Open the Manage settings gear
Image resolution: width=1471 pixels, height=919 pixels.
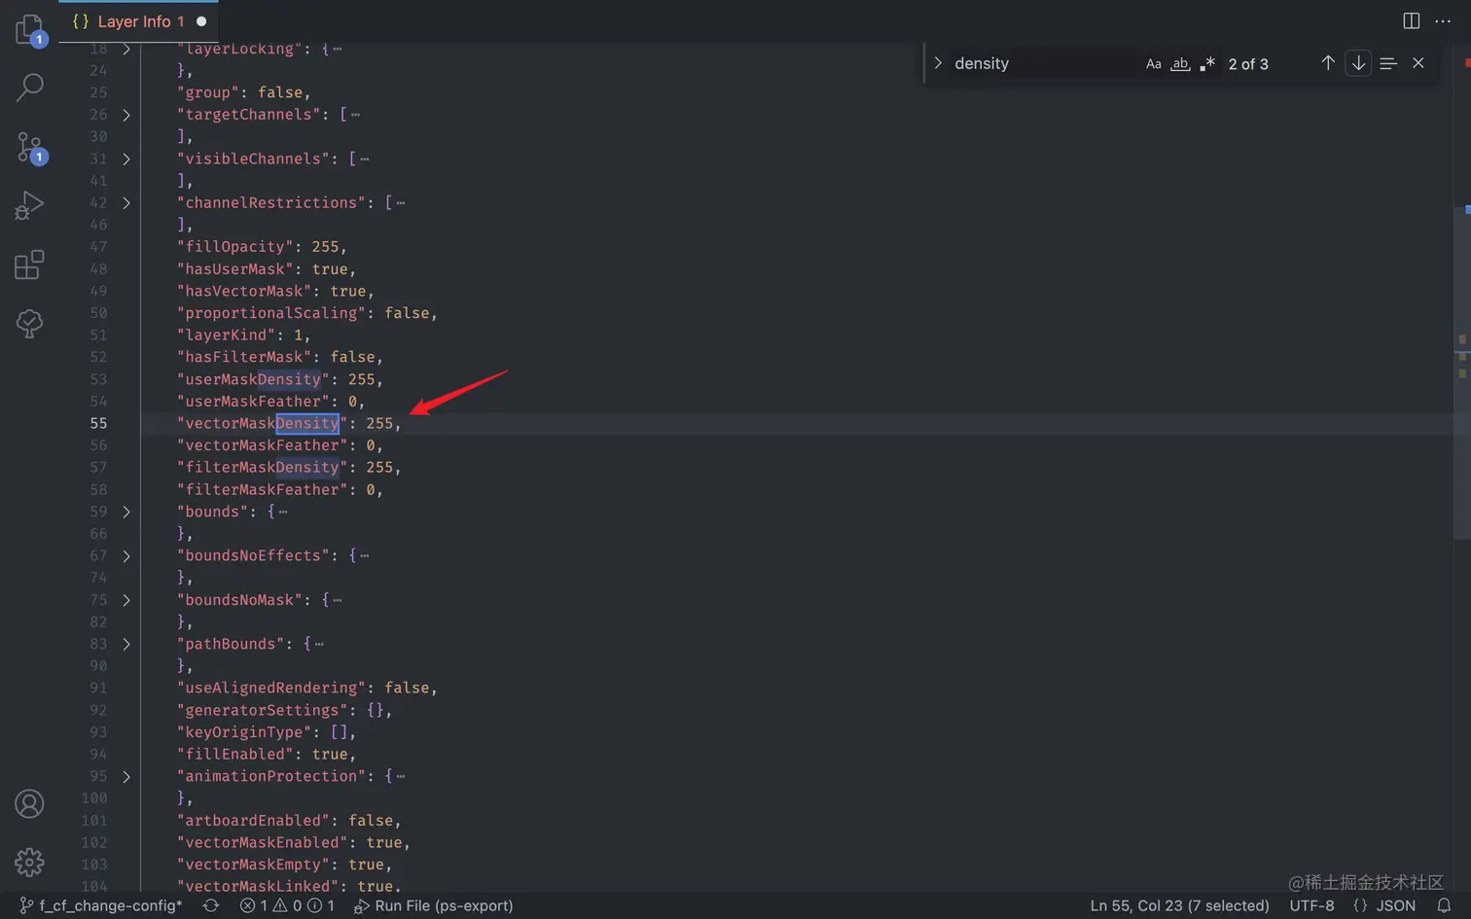tap(29, 863)
